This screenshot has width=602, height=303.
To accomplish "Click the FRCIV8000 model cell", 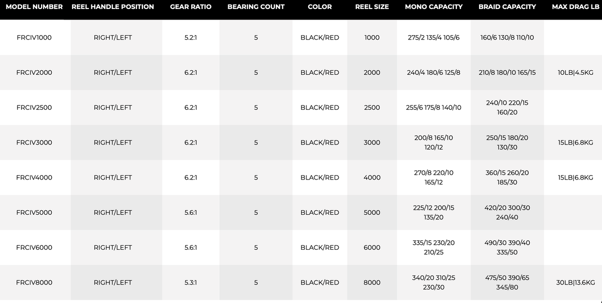I will (34, 282).
